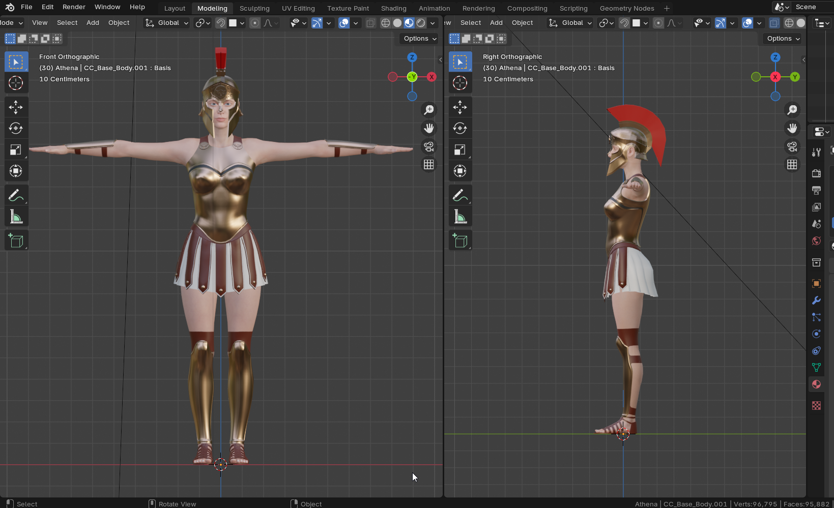
Task: Open the Add menu in left viewport header
Action: (93, 23)
